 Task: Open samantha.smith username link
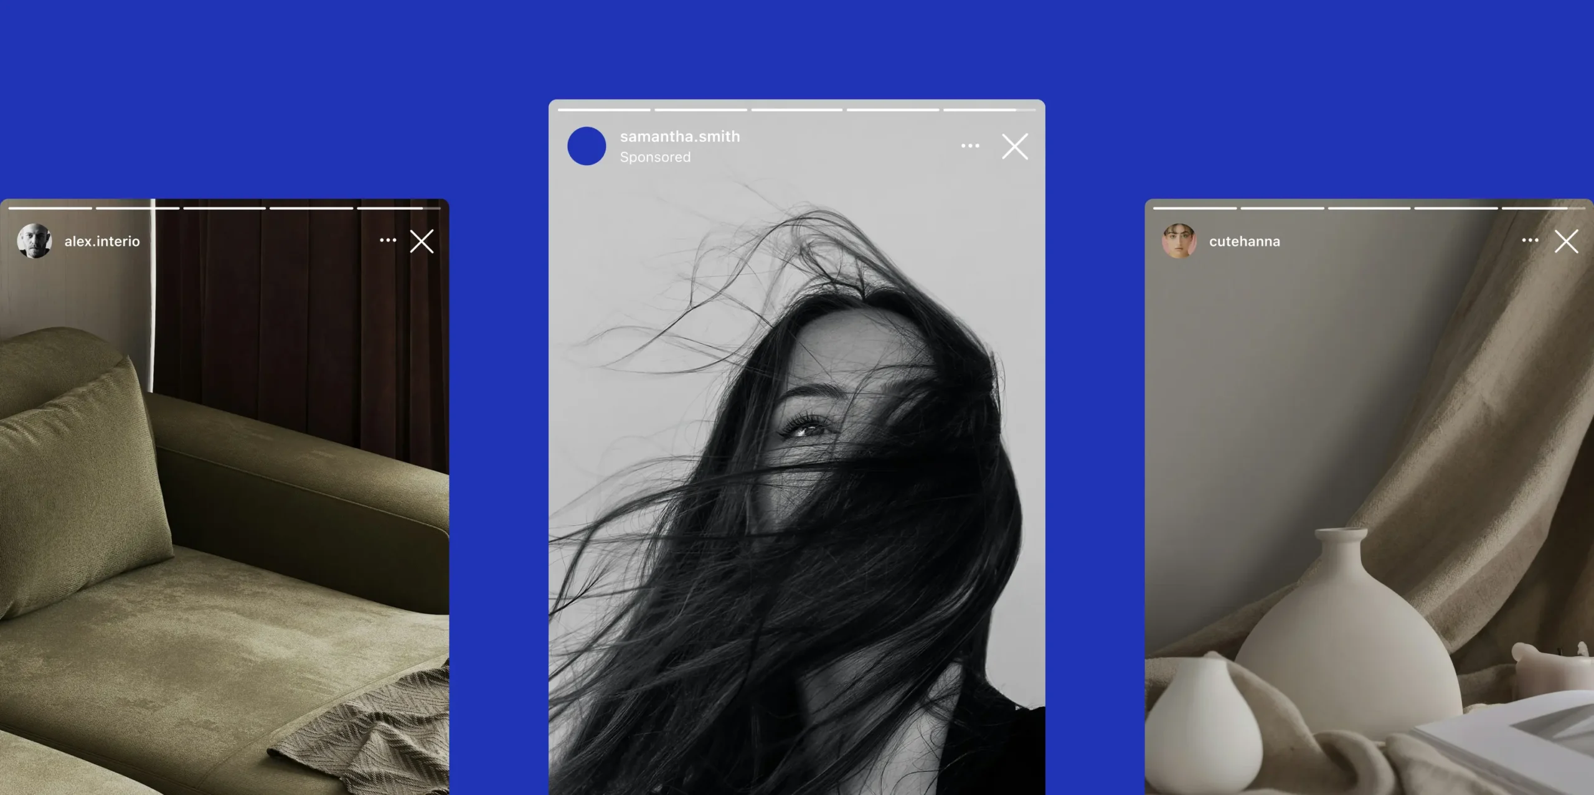[x=680, y=136]
